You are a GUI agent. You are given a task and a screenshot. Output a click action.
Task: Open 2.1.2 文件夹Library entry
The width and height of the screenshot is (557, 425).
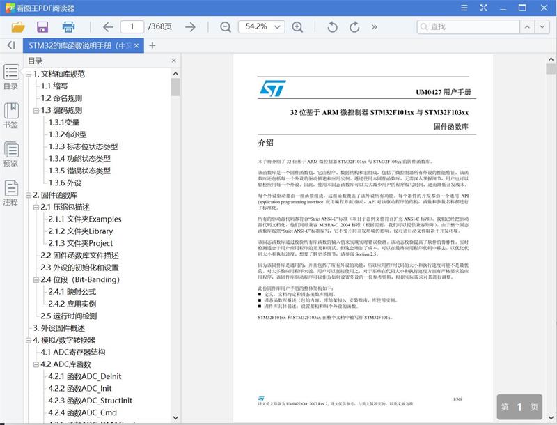(x=81, y=231)
